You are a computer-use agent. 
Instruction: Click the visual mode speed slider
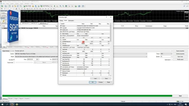coord(24,62)
